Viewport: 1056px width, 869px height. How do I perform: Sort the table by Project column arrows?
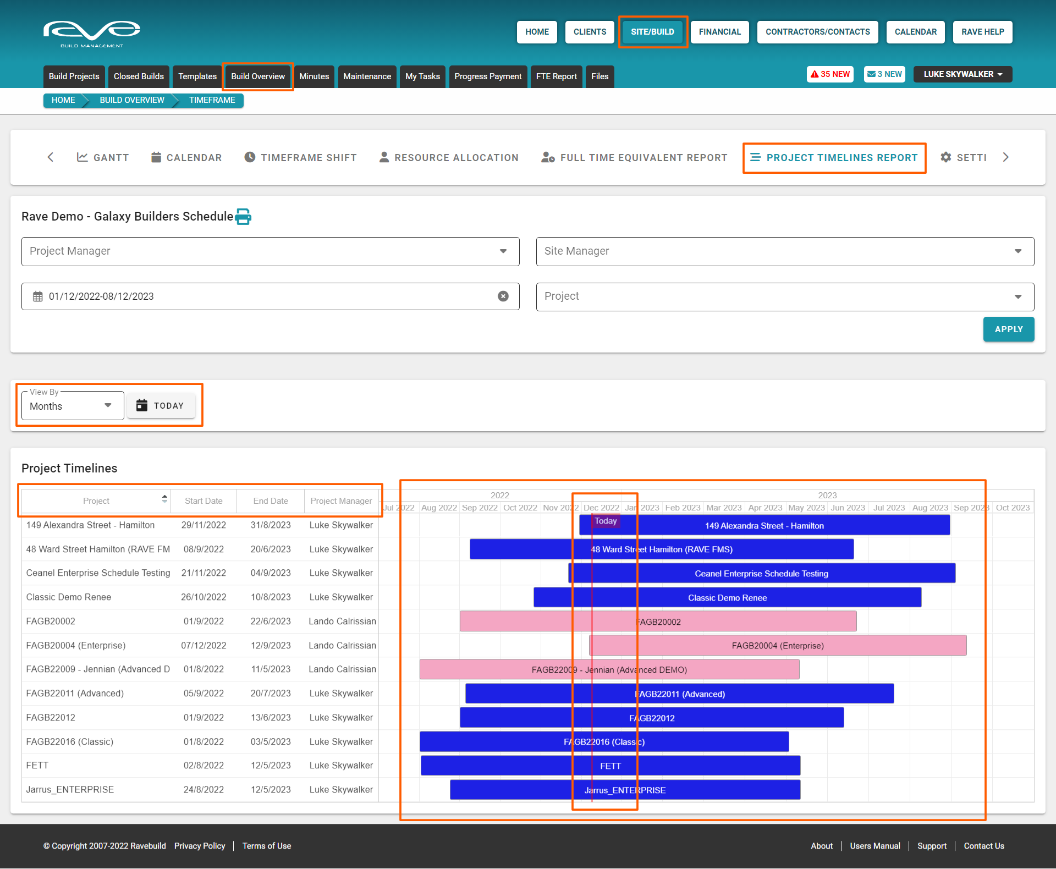(164, 499)
